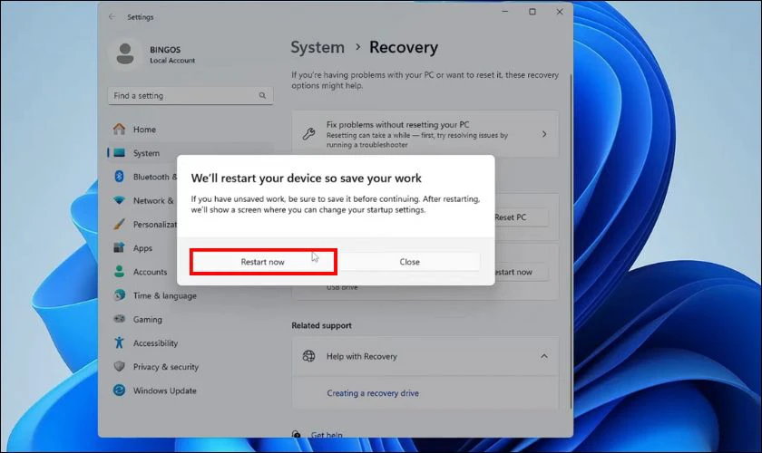This screenshot has height=453, width=762.
Task: Click the Reset PC button
Action: 521,217
